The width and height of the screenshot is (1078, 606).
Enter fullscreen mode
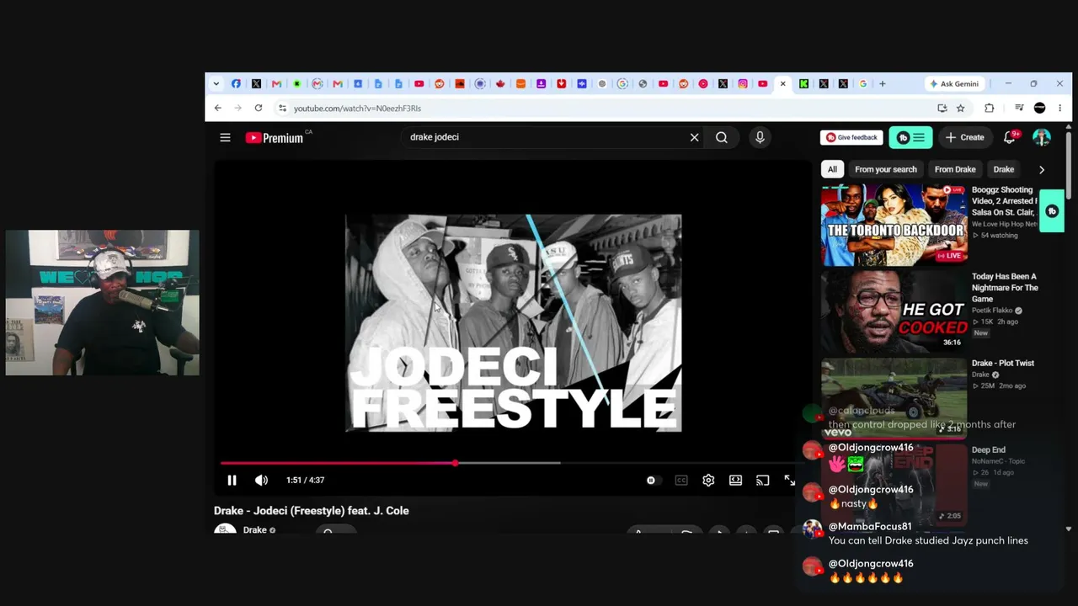click(x=789, y=480)
